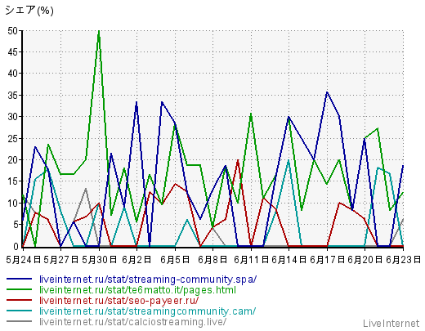Open the te6matto.it/pages.html stat link
The height and width of the screenshot is (331, 425).
point(137,290)
